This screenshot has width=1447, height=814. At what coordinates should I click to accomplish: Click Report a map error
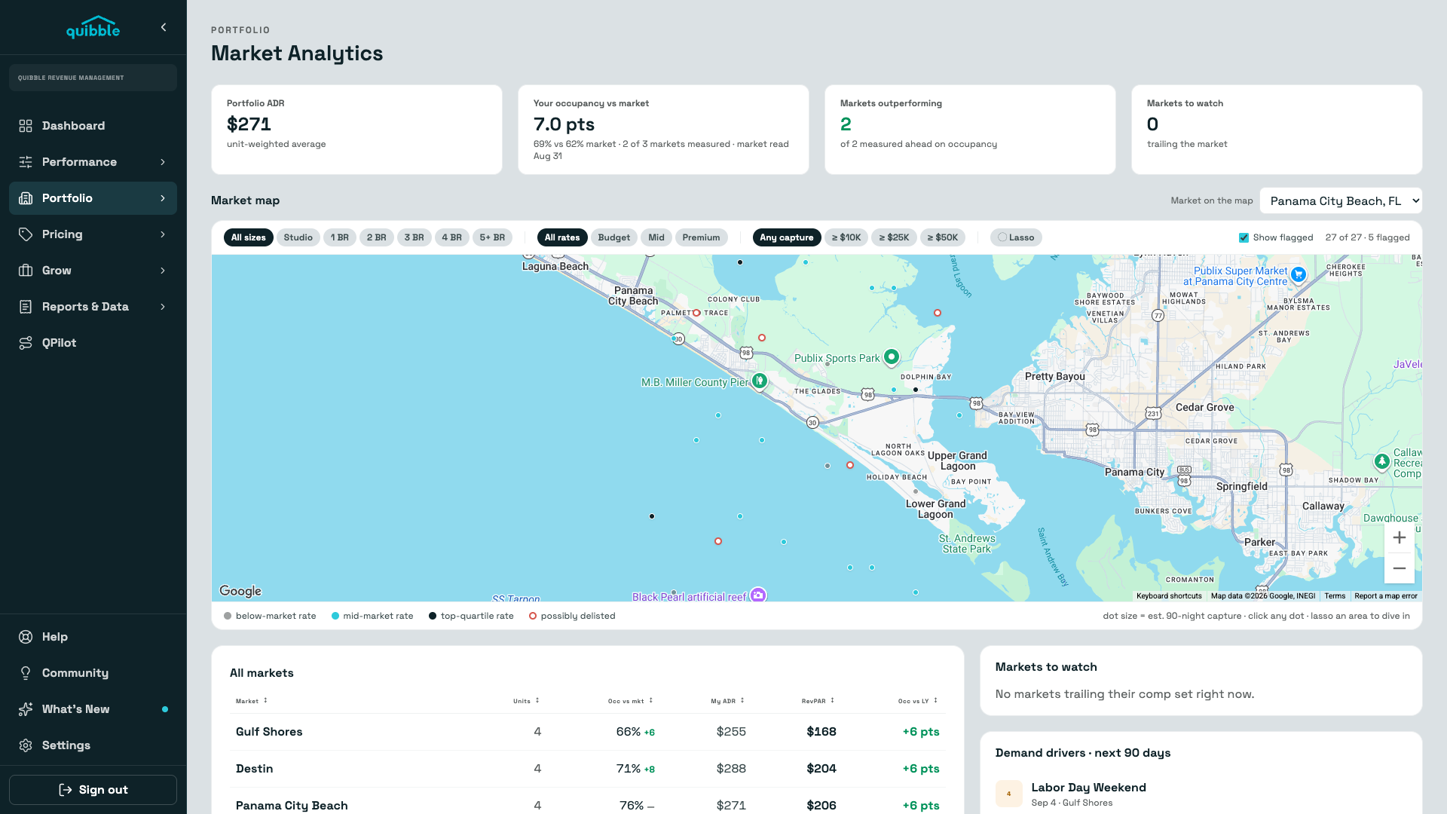point(1386,596)
